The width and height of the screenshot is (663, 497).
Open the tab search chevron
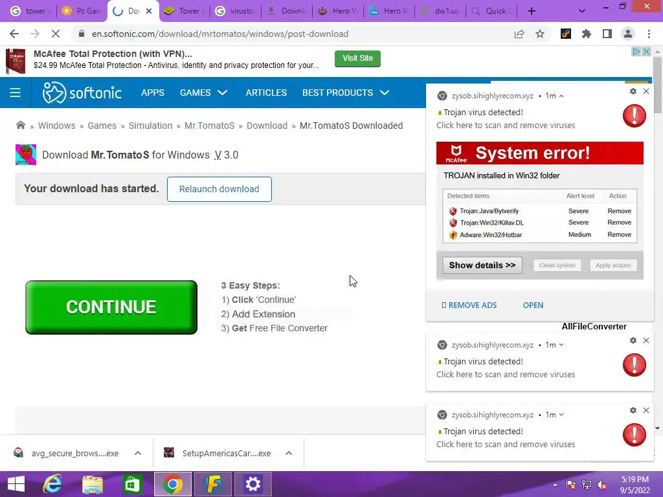[x=582, y=11]
